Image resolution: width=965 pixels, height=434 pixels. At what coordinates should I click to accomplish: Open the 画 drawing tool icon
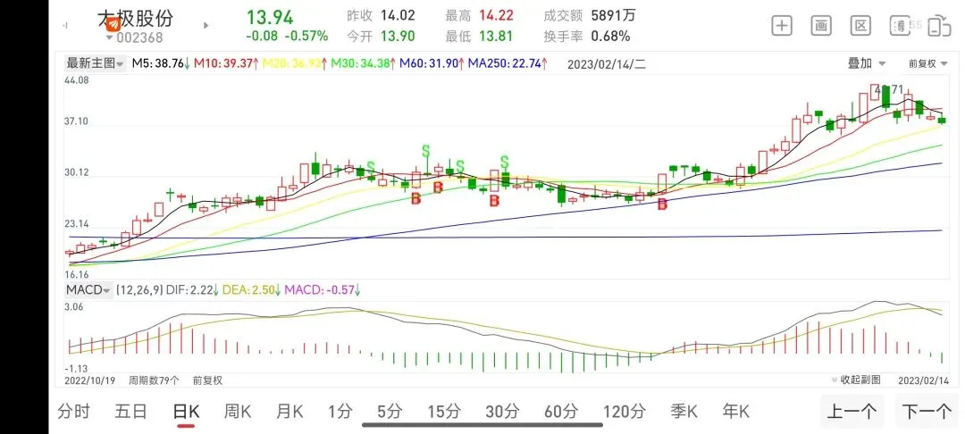[821, 25]
